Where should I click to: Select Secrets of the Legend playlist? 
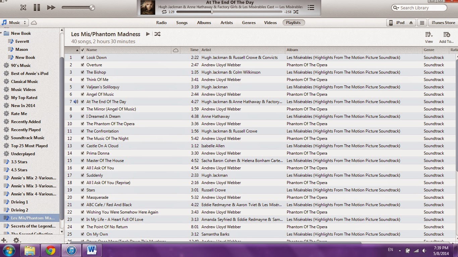[x=33, y=226]
